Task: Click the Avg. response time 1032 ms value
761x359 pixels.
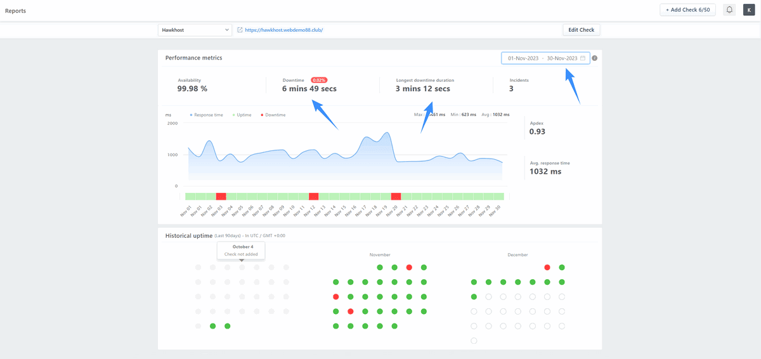Action: (x=545, y=171)
